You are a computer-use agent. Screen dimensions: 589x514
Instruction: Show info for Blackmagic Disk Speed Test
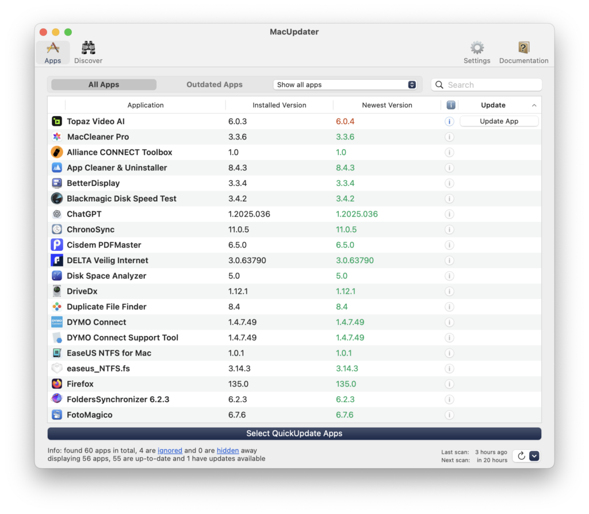coord(449,199)
